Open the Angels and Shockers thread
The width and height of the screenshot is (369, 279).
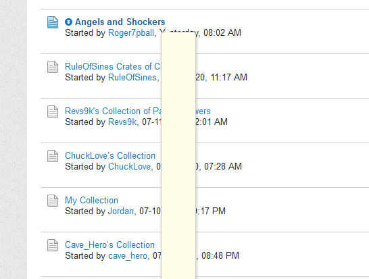tap(120, 22)
